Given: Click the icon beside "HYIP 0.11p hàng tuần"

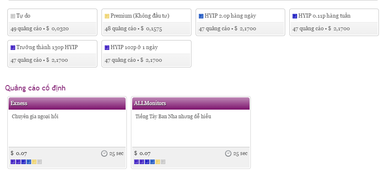Looking at the screenshot, I should coord(295,16).
